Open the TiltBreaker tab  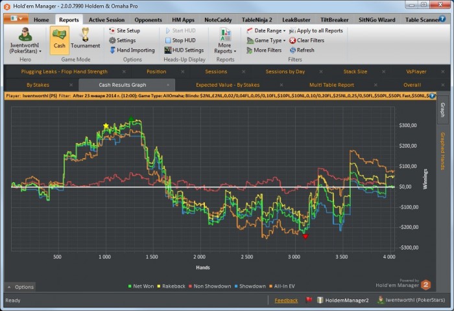tap(335, 20)
